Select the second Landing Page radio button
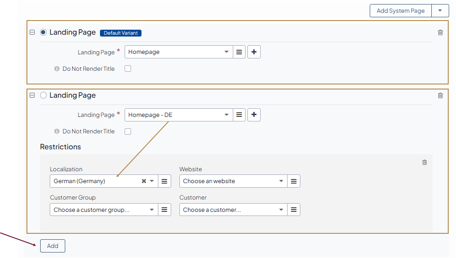The image size is (456, 258). tap(43, 95)
